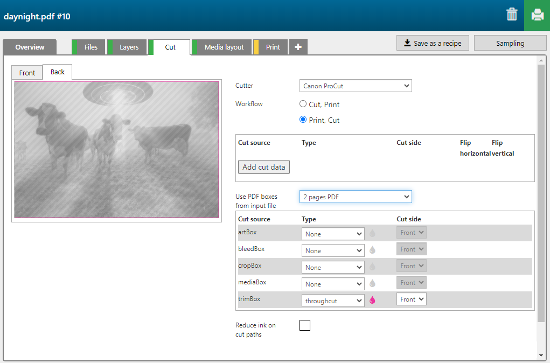Click the artBox ink drop icon

[x=372, y=234]
